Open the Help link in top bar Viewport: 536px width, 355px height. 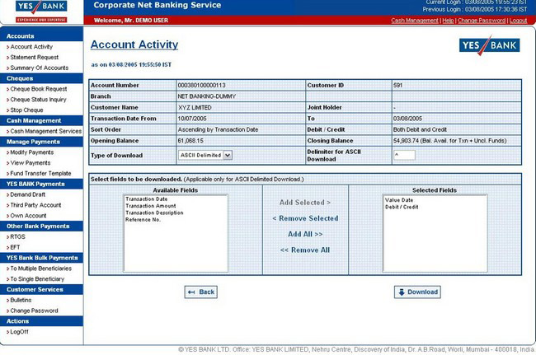coord(448,21)
